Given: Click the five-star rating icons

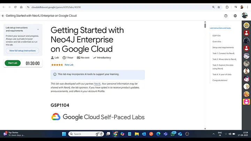Looking at the screenshot, I should point(57,65).
